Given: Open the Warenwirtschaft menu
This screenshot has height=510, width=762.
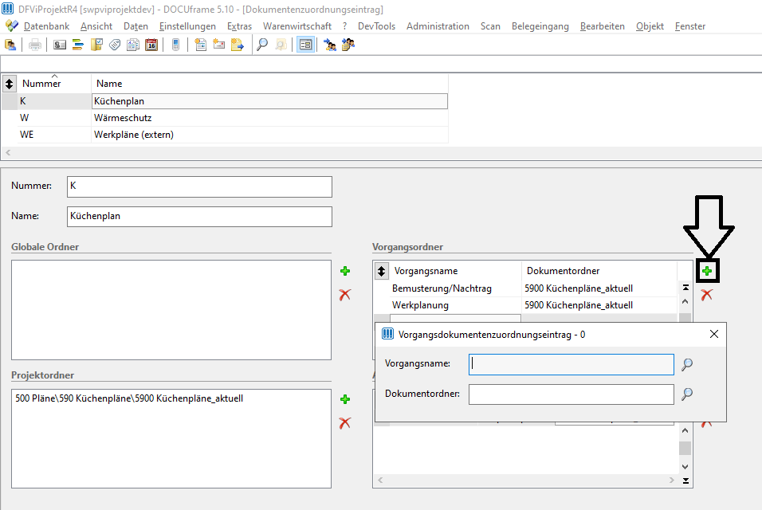Looking at the screenshot, I should (297, 26).
